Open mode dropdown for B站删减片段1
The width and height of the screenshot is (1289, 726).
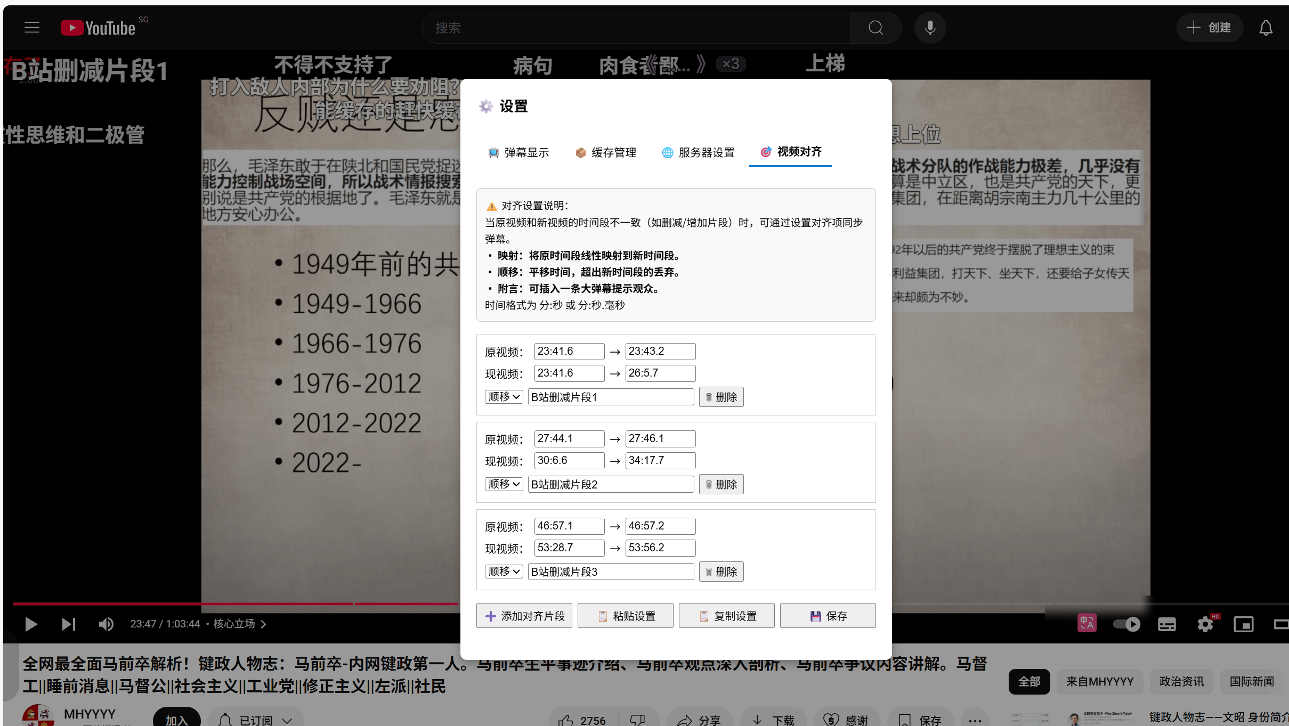click(504, 397)
